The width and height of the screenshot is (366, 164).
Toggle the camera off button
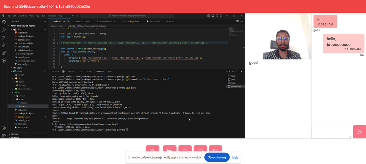170,148
